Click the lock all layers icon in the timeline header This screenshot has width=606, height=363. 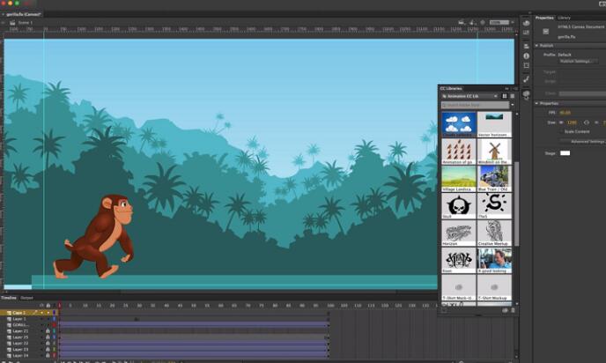coord(48,306)
